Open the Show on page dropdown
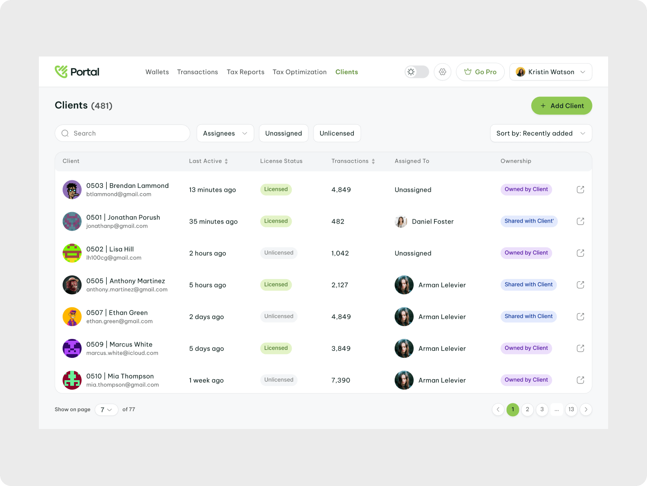647x486 pixels. 106,410
